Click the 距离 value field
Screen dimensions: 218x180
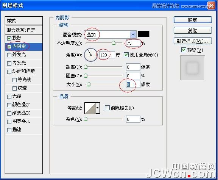133,67
